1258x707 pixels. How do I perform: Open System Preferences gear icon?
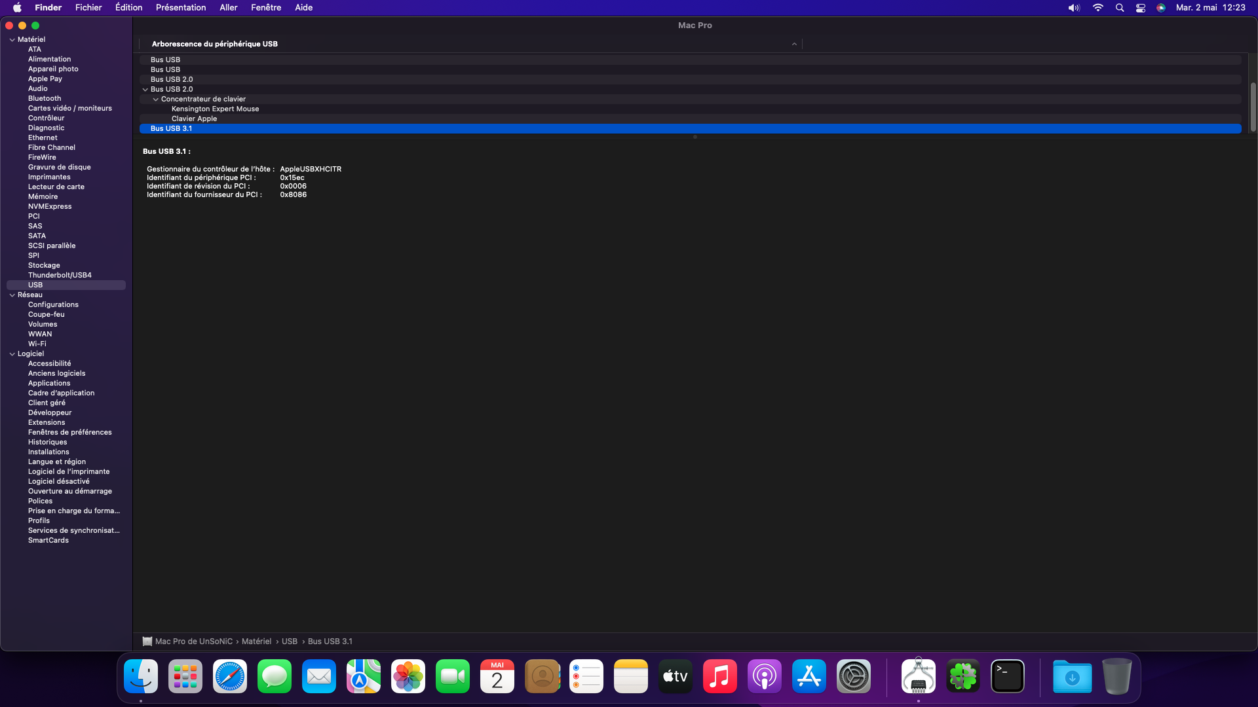point(854,676)
